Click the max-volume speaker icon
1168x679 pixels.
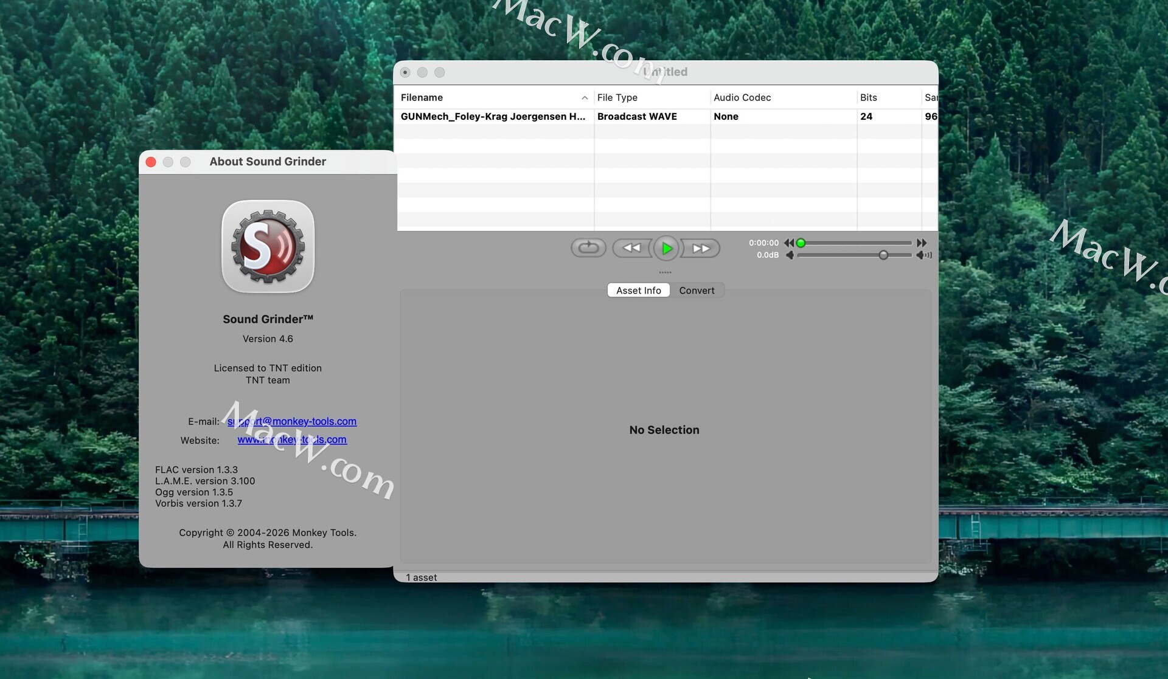click(924, 255)
